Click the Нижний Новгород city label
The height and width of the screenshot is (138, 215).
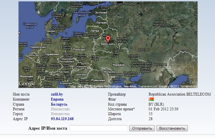point(159,23)
